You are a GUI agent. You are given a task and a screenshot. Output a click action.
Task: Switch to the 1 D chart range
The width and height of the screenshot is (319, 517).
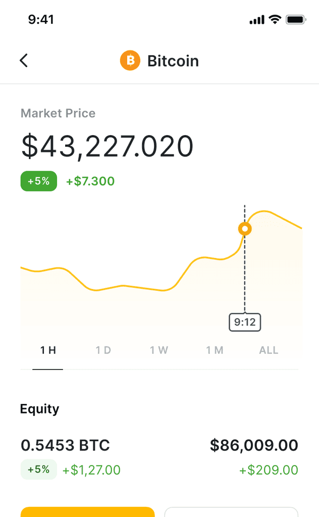[103, 350]
